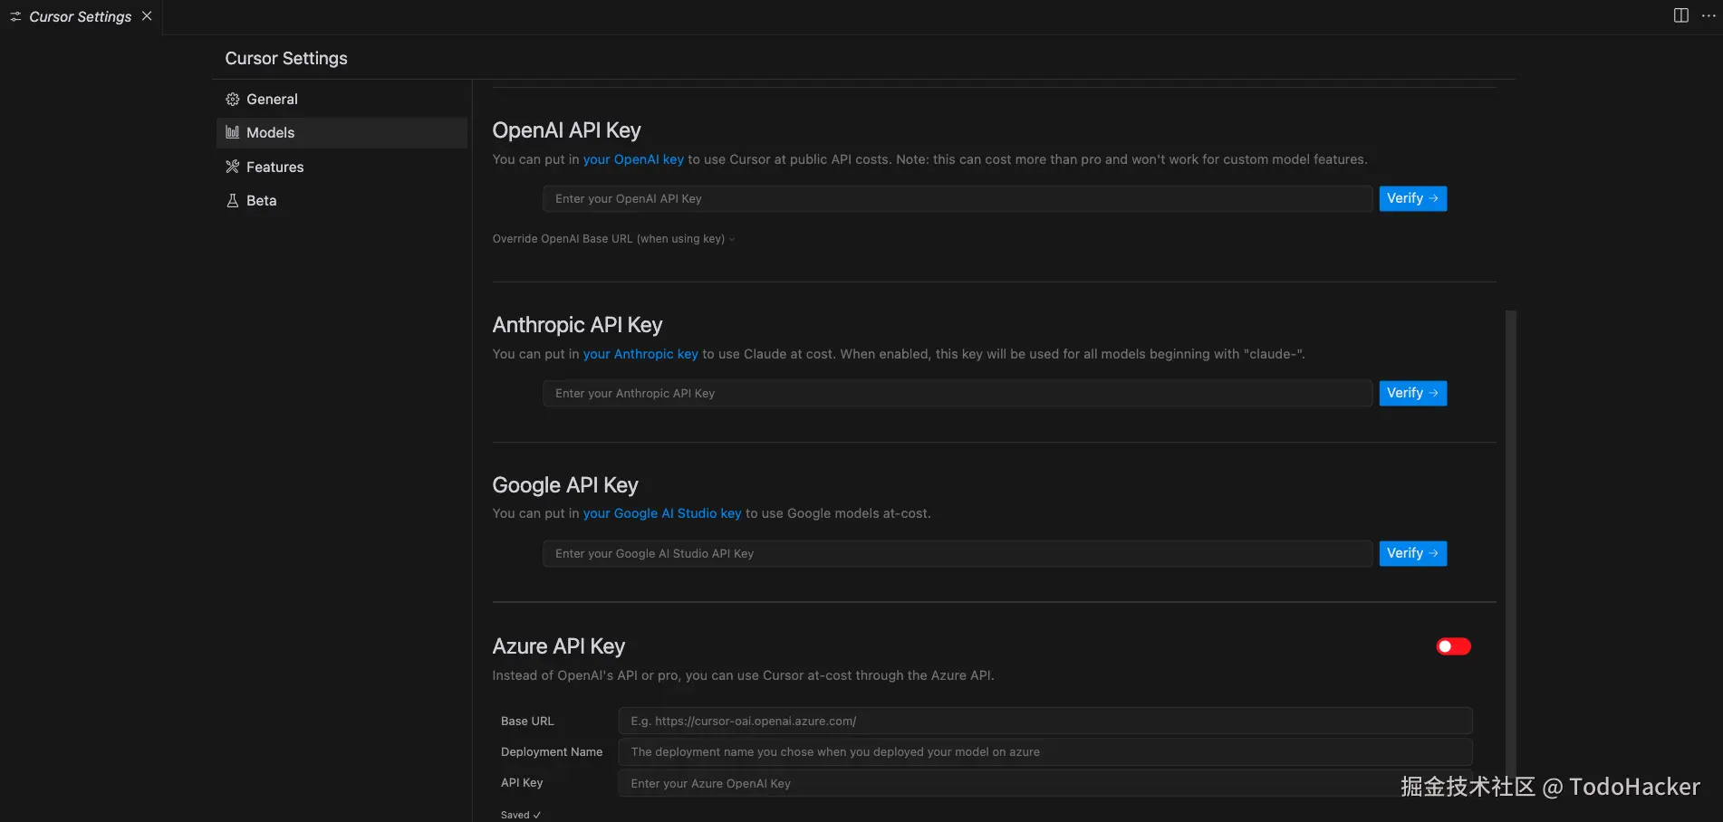
Task: Click the Azure Deployment Name field
Action: click(1044, 752)
